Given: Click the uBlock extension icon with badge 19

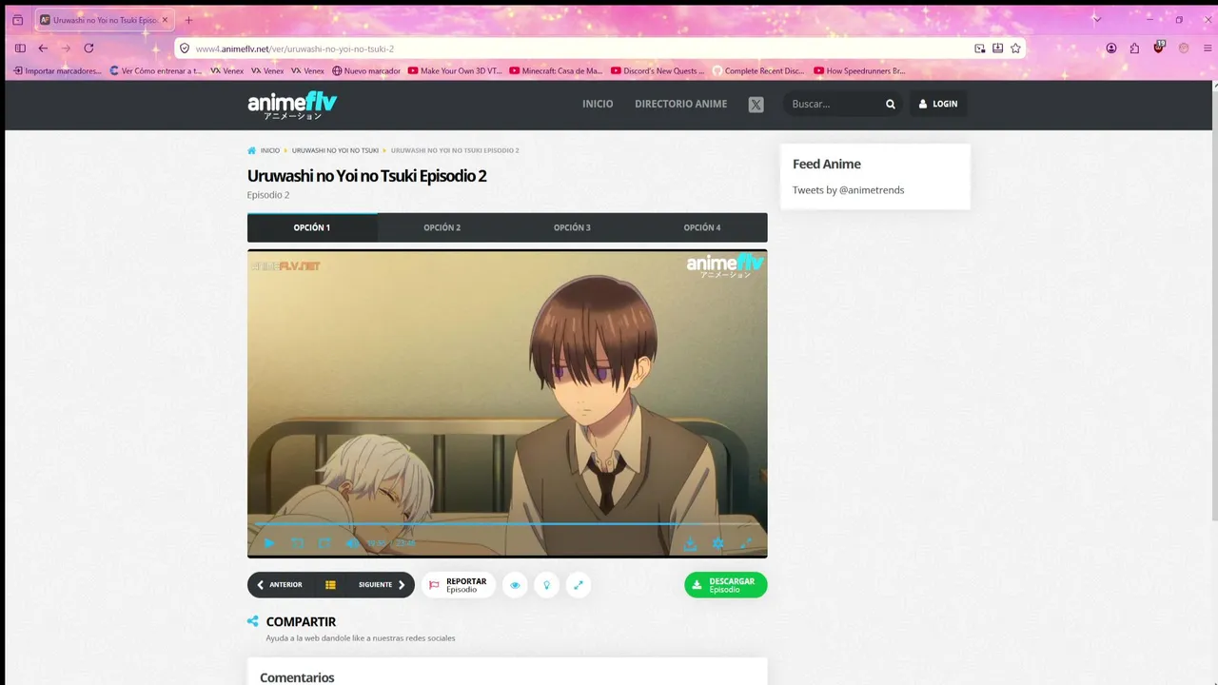Looking at the screenshot, I should (x=1159, y=48).
